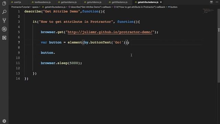
Task: Click the minimap code overview
Action: pyautogui.click(x=209, y=11)
